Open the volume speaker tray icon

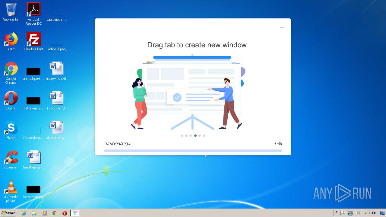pyautogui.click(x=357, y=213)
